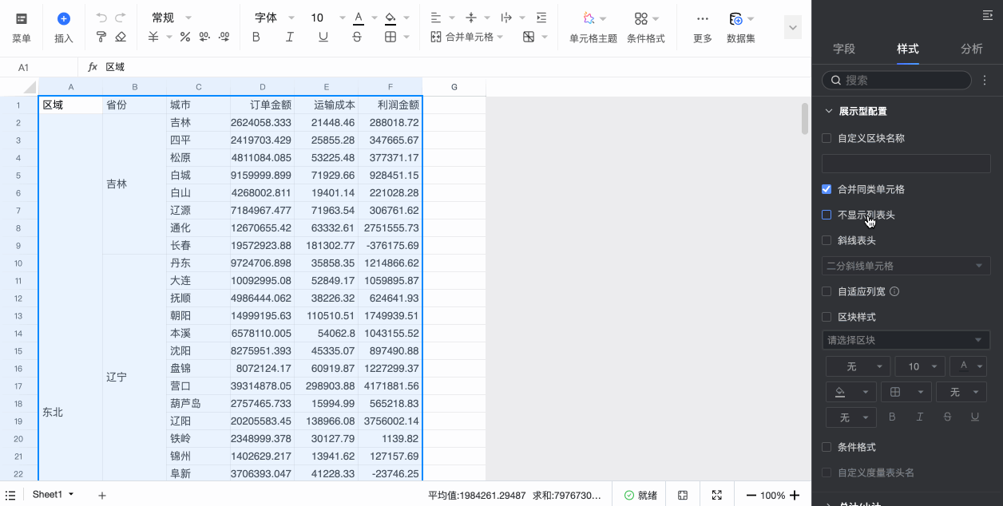The image size is (1003, 506).
Task: Zoom in with the plus button
Action: (x=795, y=496)
